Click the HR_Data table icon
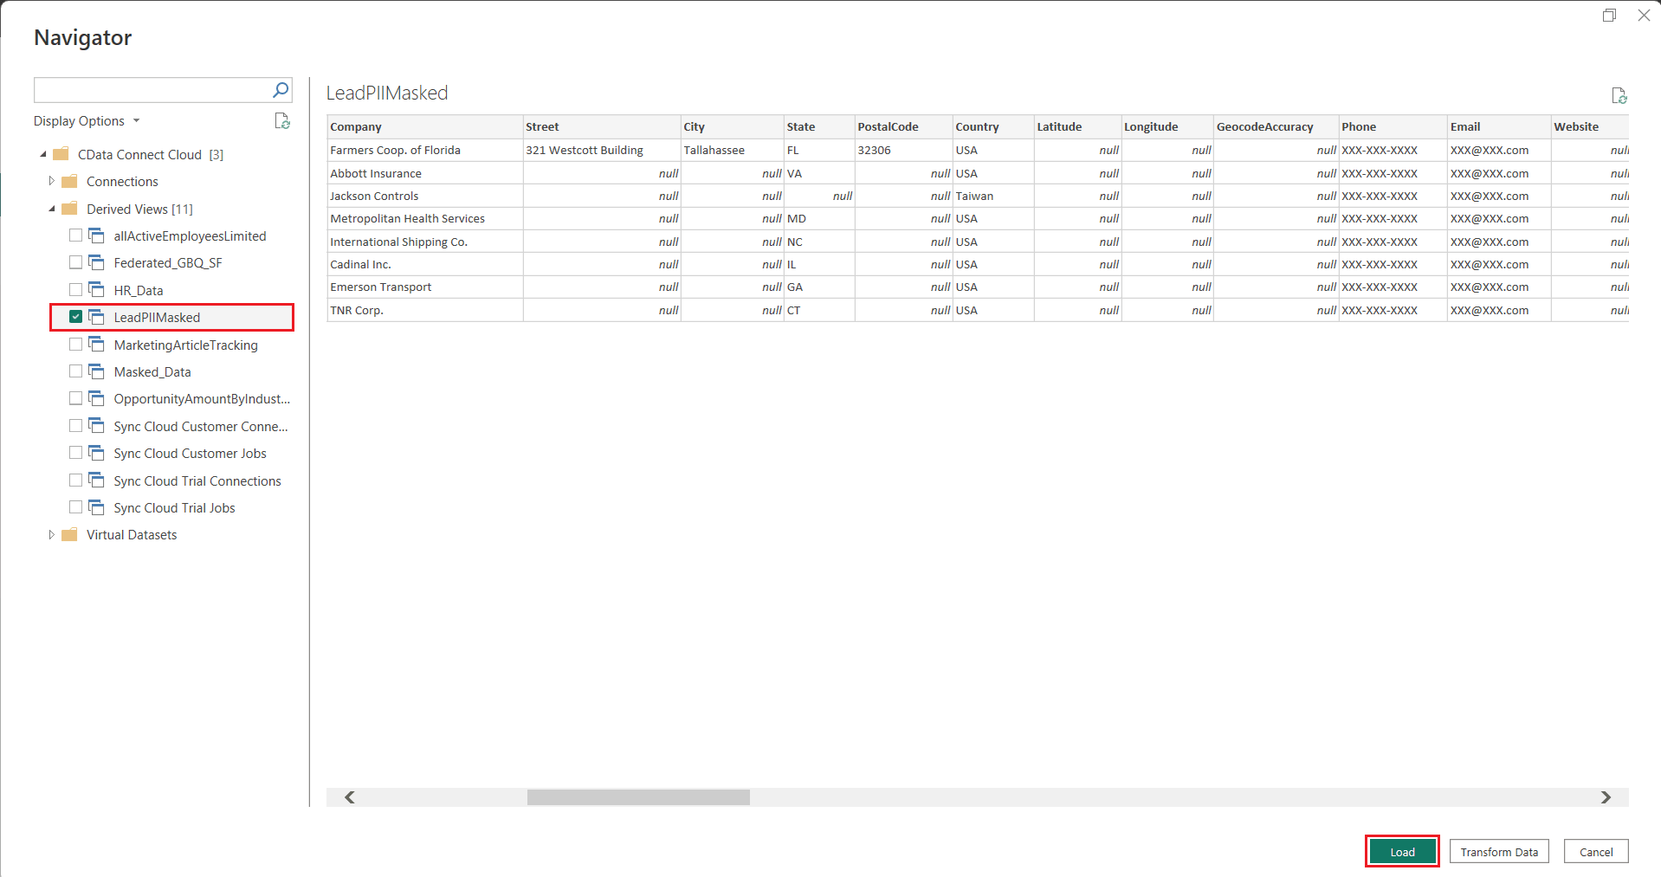Viewport: 1661px width, 877px height. (x=97, y=290)
